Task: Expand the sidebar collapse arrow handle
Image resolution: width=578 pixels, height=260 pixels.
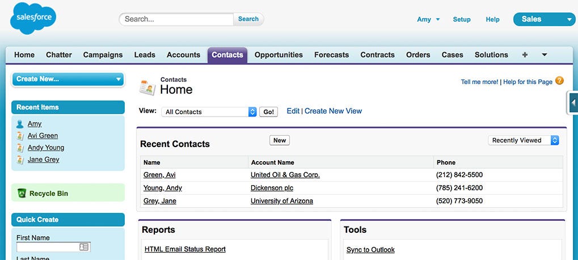Action: (x=573, y=103)
